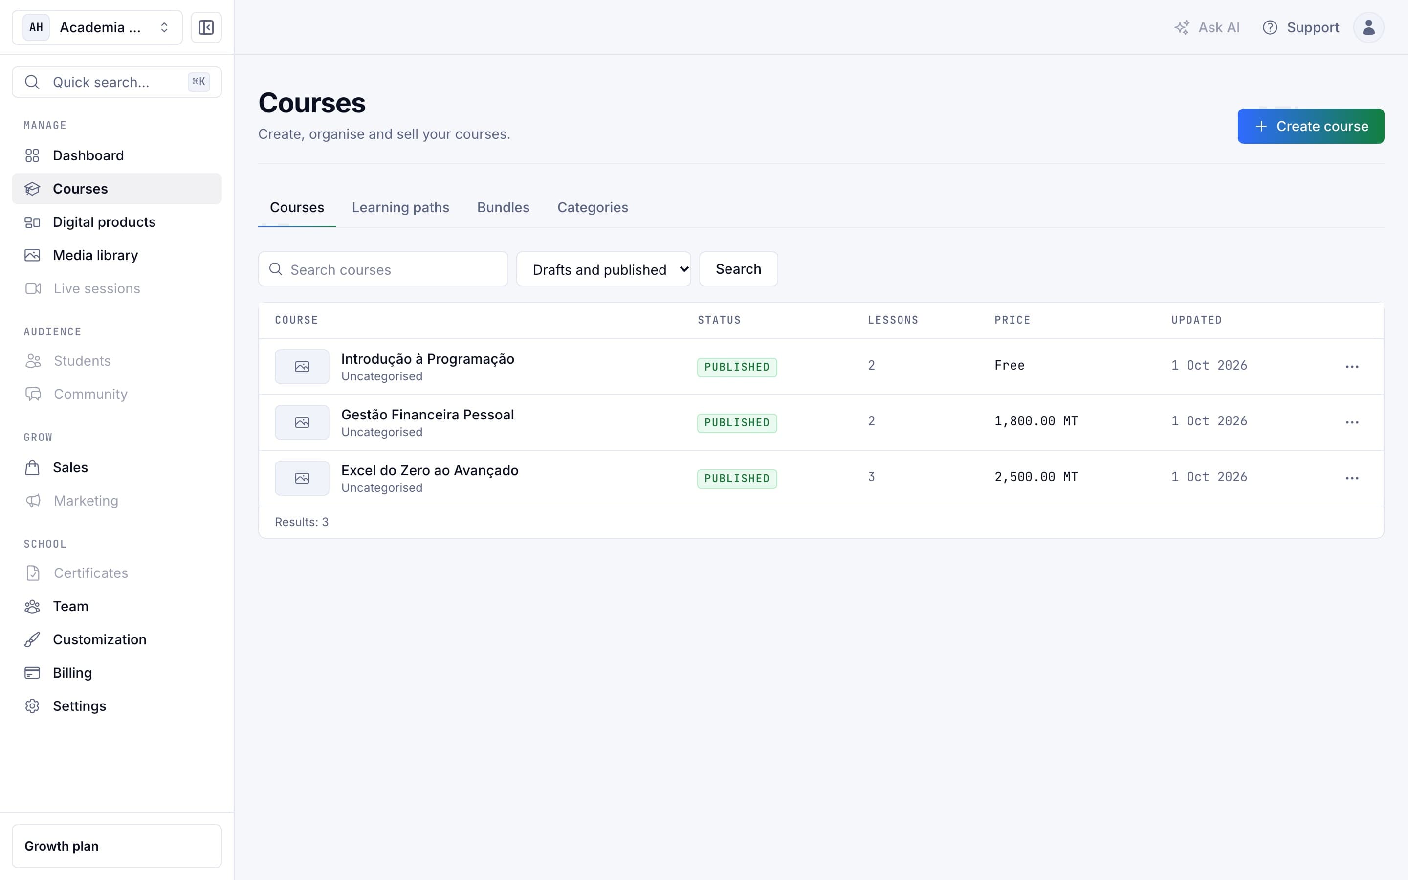The height and width of the screenshot is (880, 1408).
Task: Open the Students section
Action: click(116, 361)
